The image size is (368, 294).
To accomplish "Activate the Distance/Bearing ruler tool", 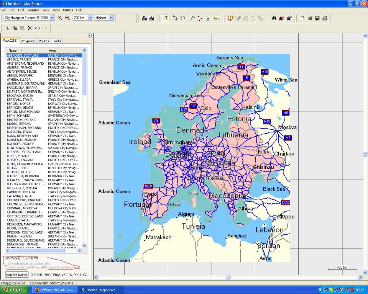I will (x=217, y=18).
